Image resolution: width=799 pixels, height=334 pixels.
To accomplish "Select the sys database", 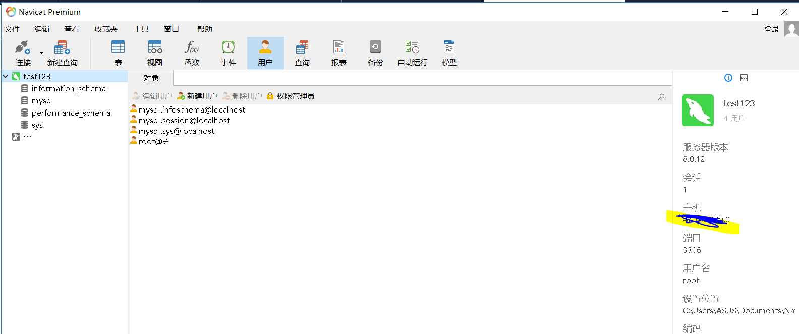I will (x=37, y=125).
